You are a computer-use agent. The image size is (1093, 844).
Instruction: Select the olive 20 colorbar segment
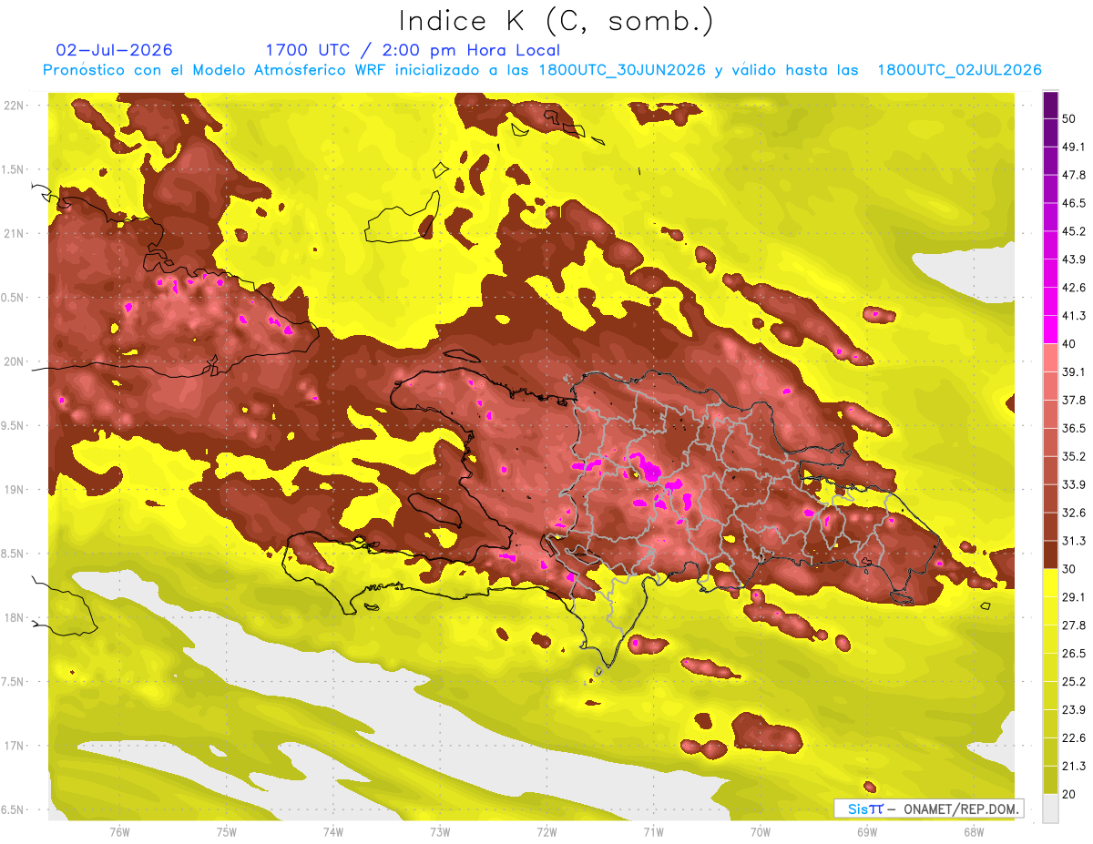click(1050, 780)
